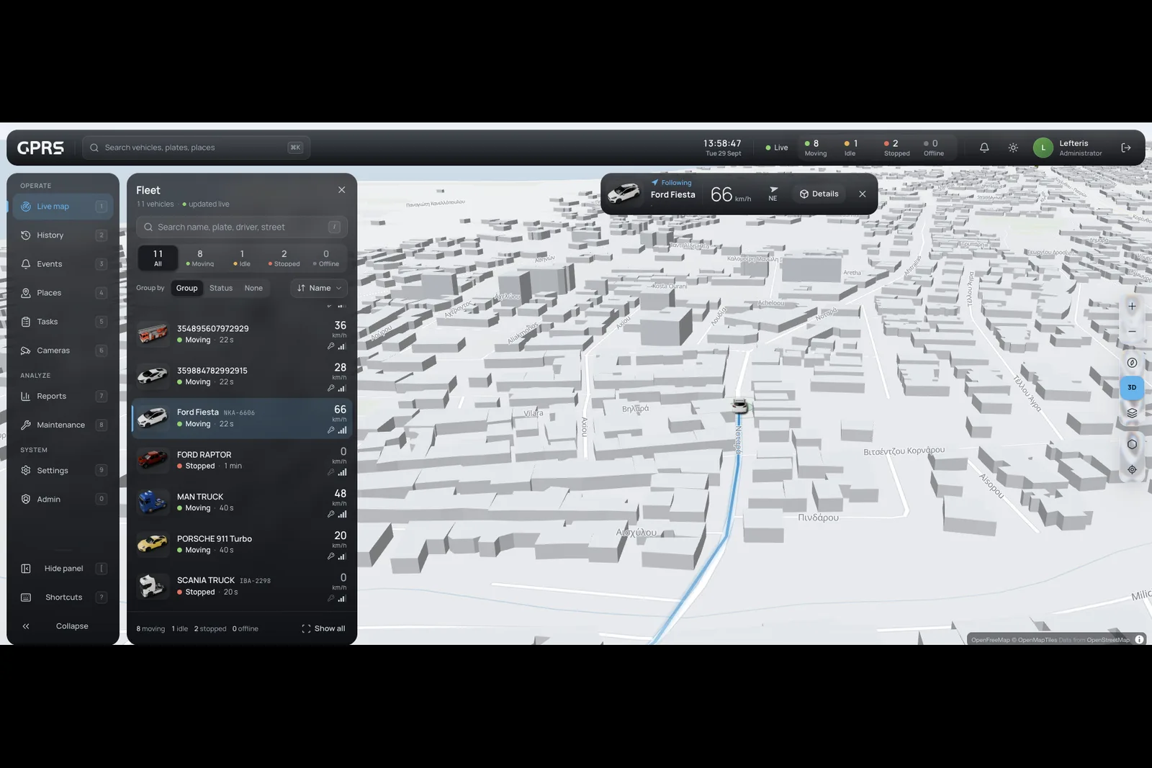
Task: Click the fire truck thumbnail
Action: coord(153,335)
